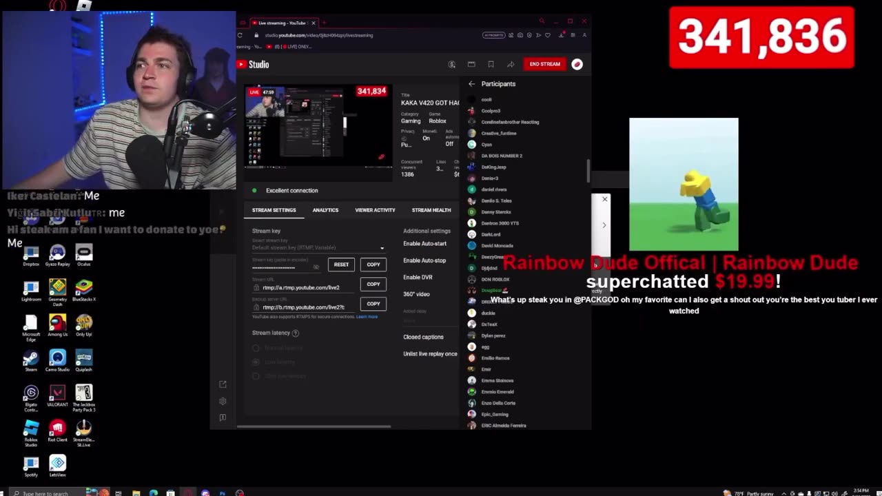882x496 pixels.
Task: Switch to the Viewer Activity tab
Action: coord(375,210)
